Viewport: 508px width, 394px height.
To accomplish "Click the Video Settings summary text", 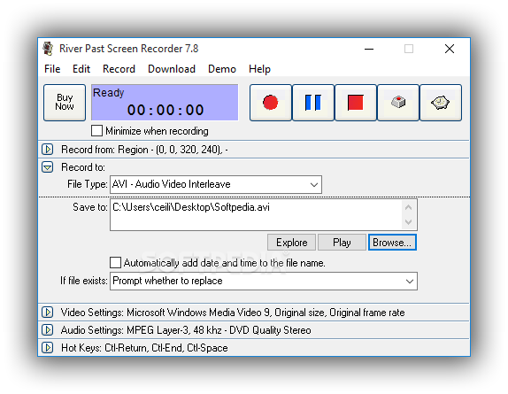I will click(233, 313).
